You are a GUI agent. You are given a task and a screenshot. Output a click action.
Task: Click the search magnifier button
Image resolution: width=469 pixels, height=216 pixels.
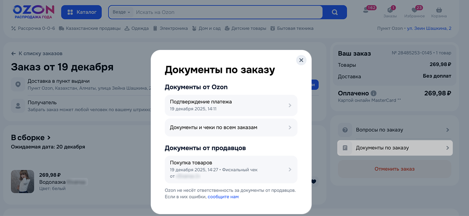[x=334, y=12]
